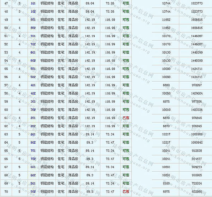Viewport: 212px width, 197px height.
Task: Select room 602 link in row 68
Action: (33, 175)
